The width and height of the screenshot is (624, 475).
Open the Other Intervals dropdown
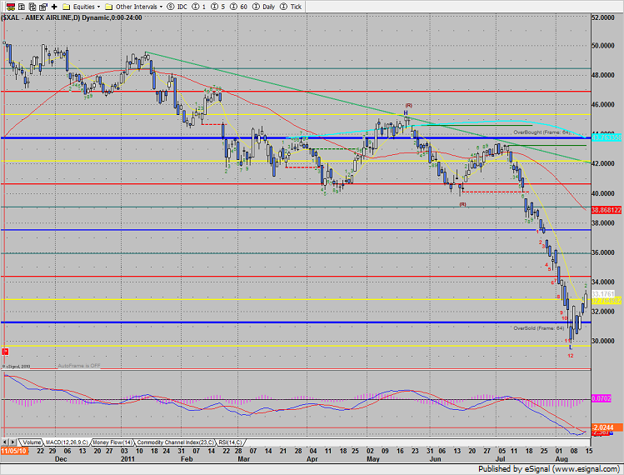(x=134, y=7)
